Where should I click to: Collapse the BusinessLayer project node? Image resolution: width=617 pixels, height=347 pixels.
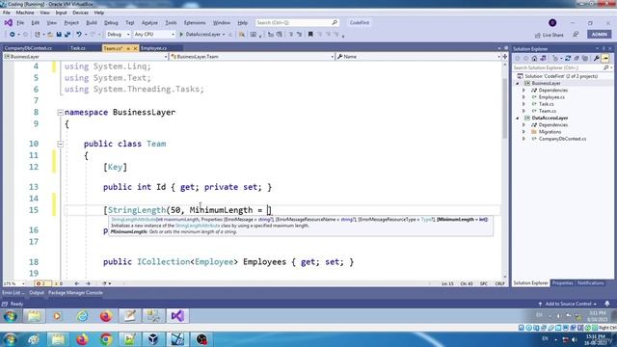point(518,84)
